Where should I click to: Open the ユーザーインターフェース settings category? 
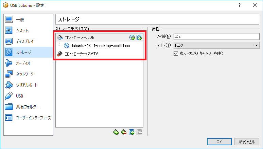click(28, 118)
